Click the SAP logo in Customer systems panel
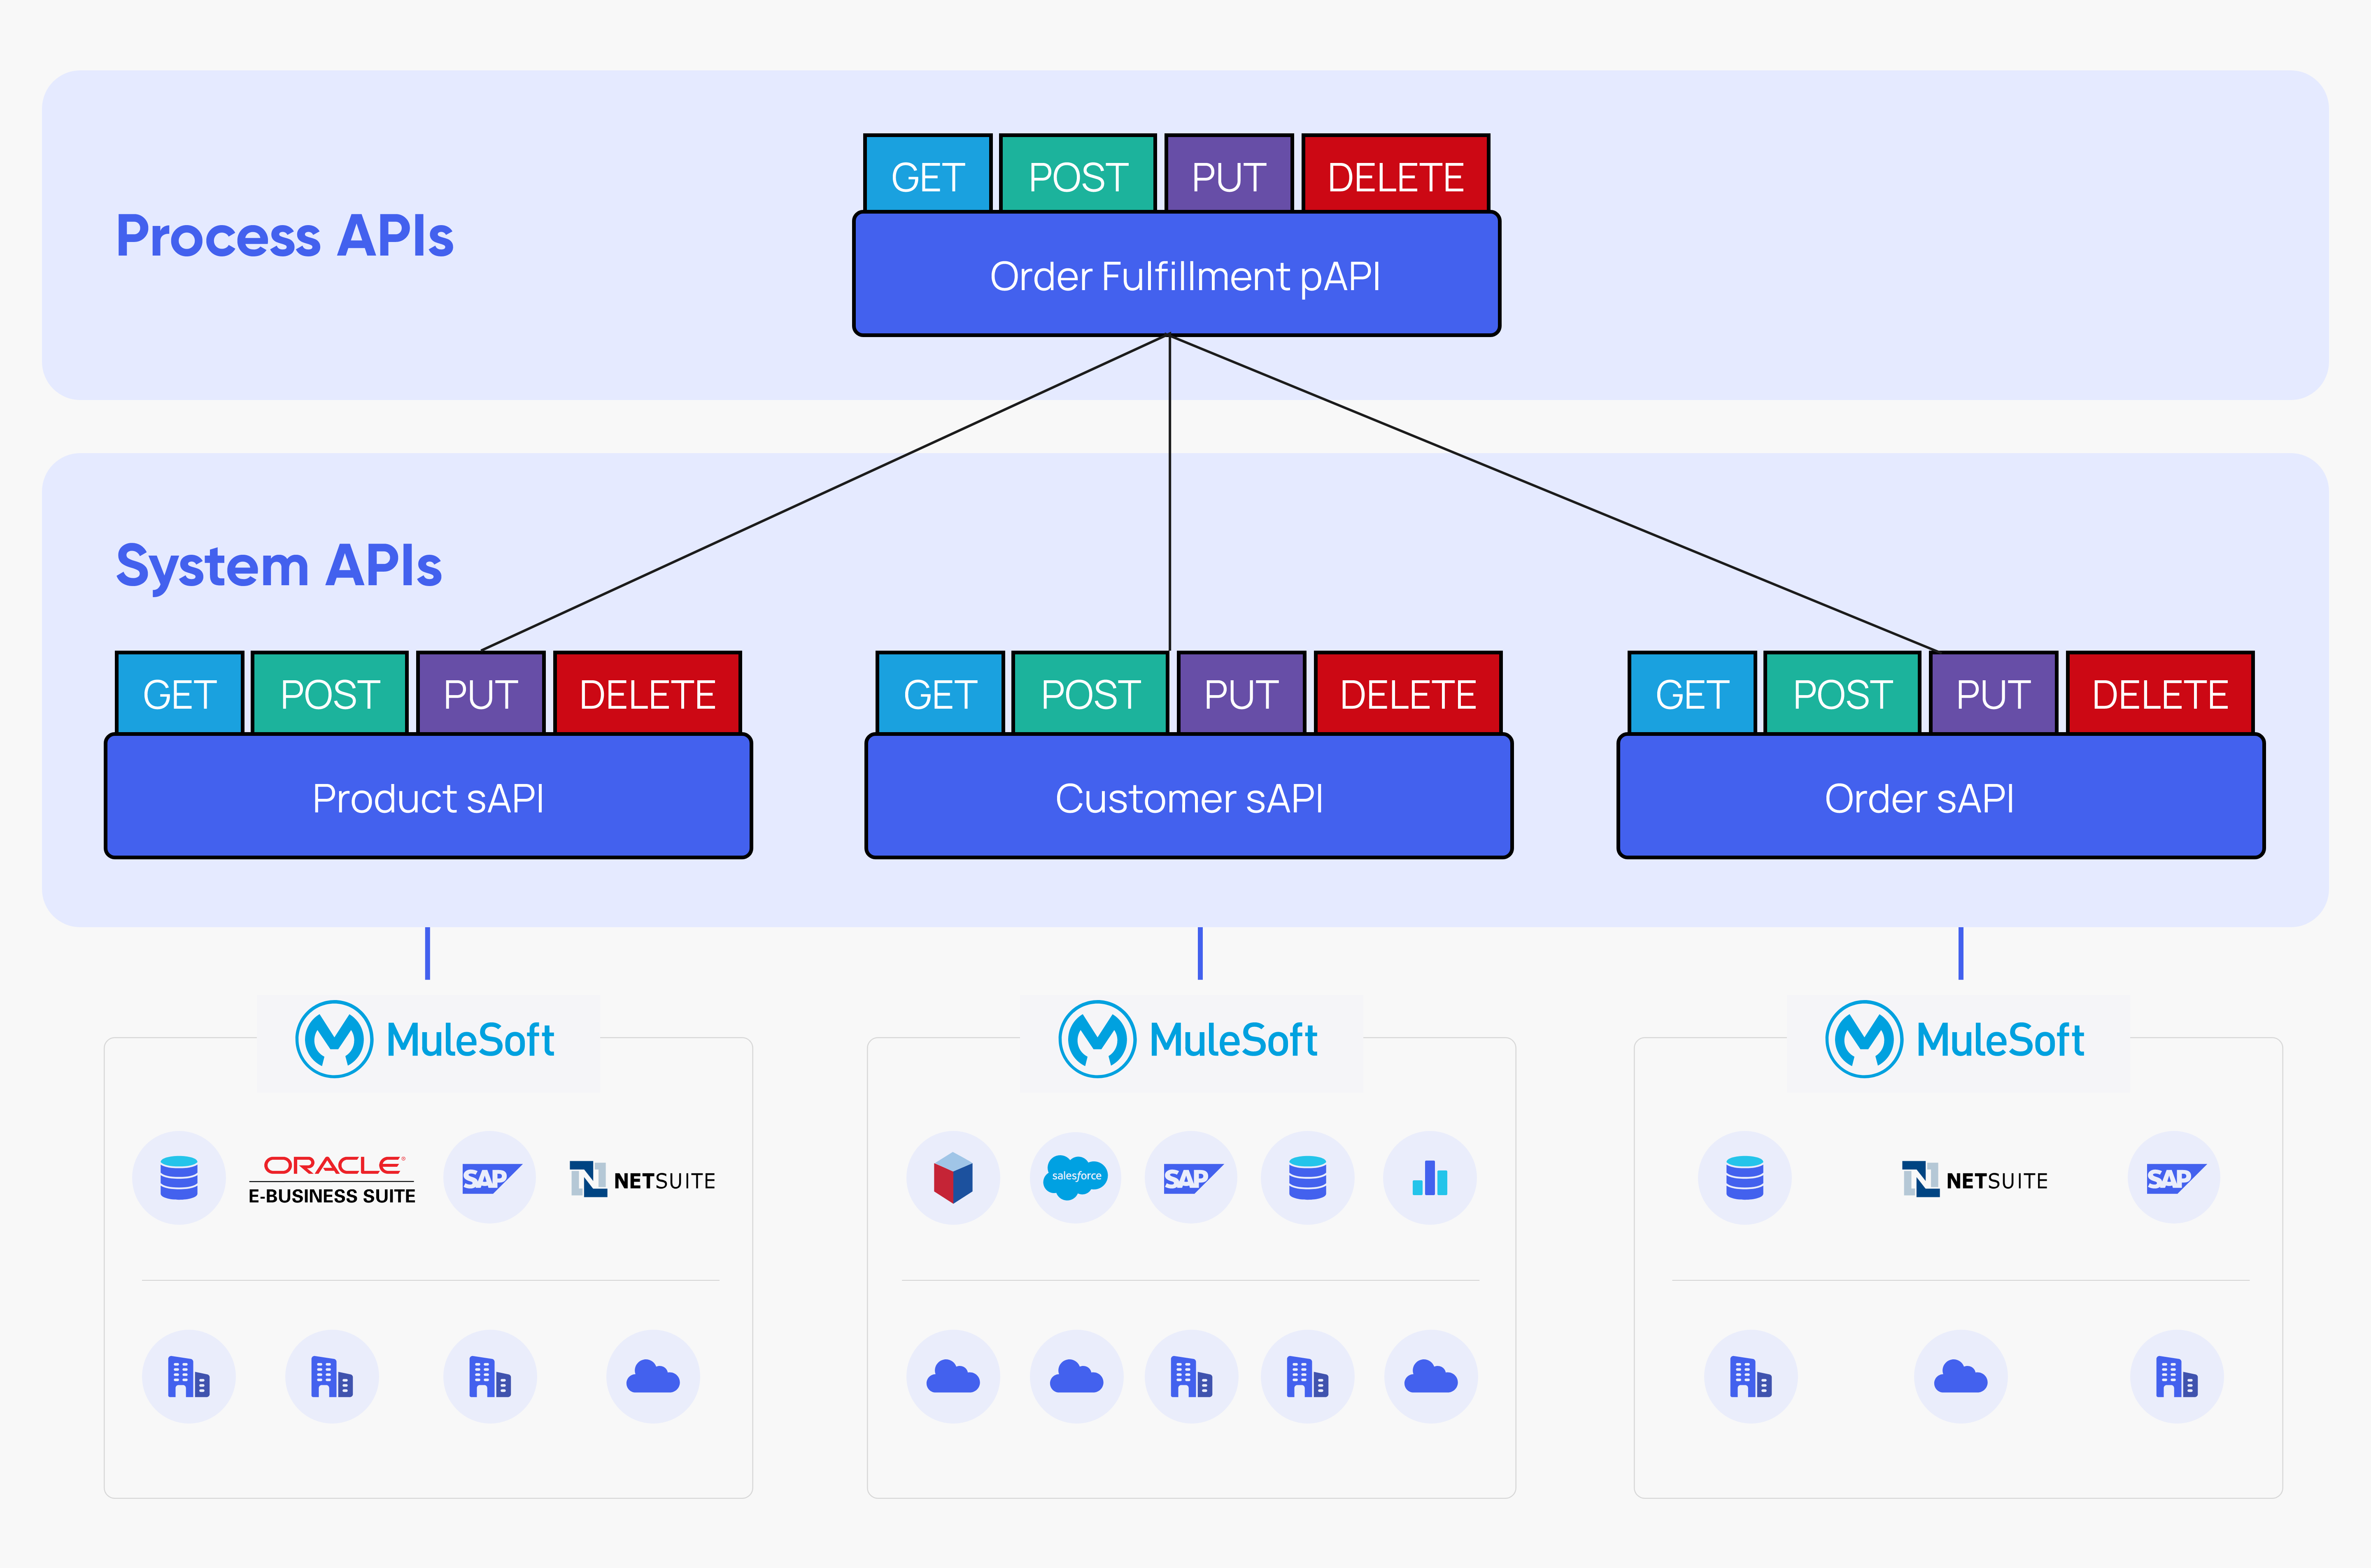 tap(1191, 1178)
